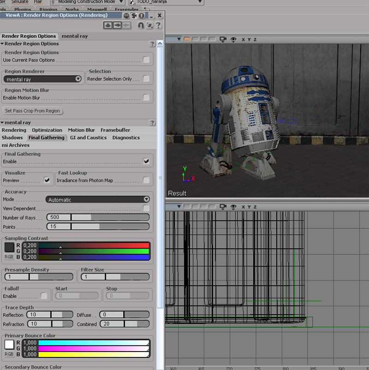Open the eye display menu in top viewport
The width and height of the screenshot is (369, 370).
coord(233,40)
